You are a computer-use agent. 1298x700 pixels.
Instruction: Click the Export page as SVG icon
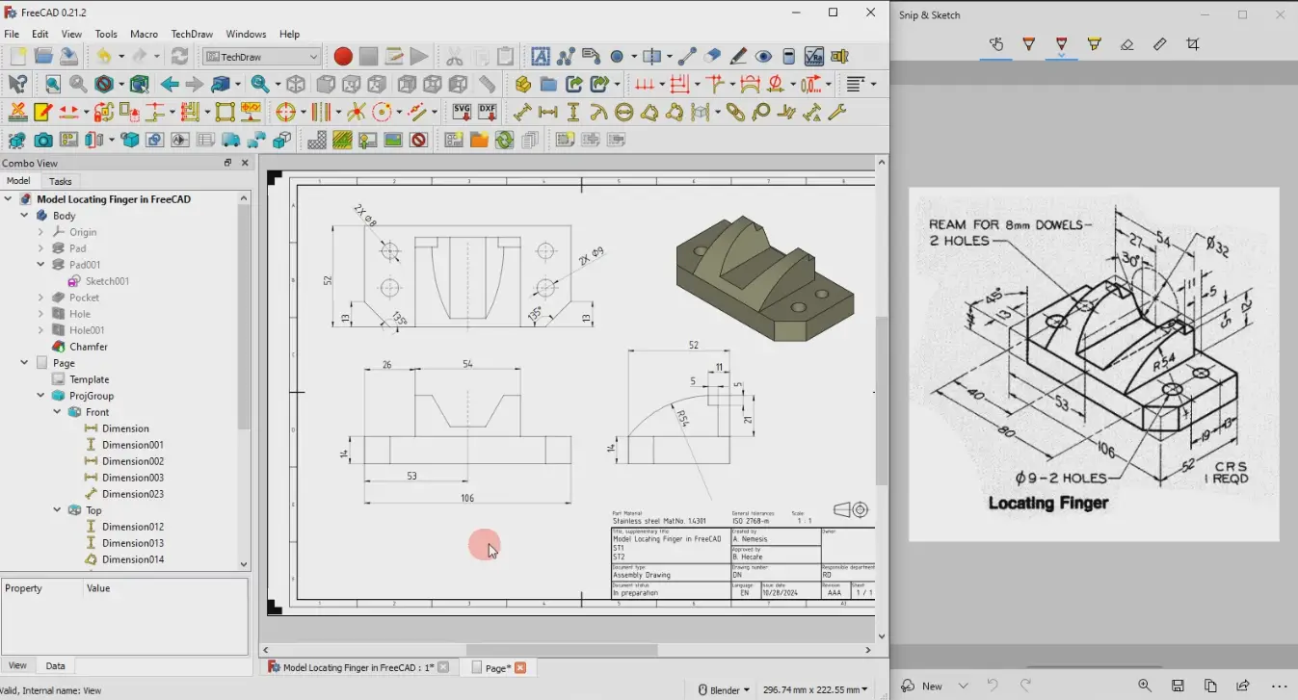462,112
